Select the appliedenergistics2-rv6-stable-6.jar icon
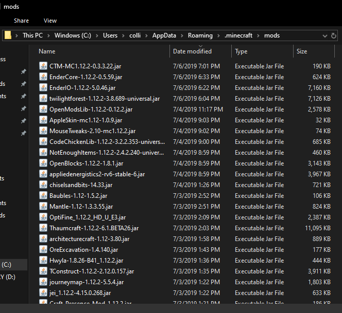 coord(43,174)
